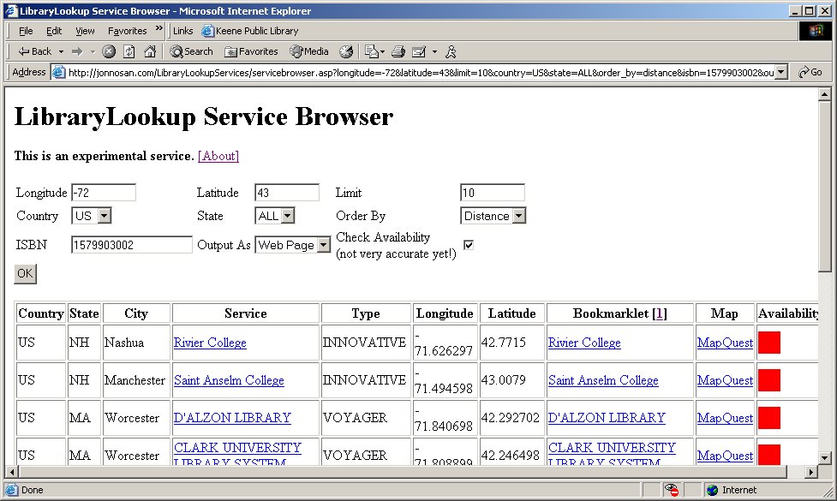Click the red availability square for Saint Anselm College
The height and width of the screenshot is (501, 837).
[769, 380]
